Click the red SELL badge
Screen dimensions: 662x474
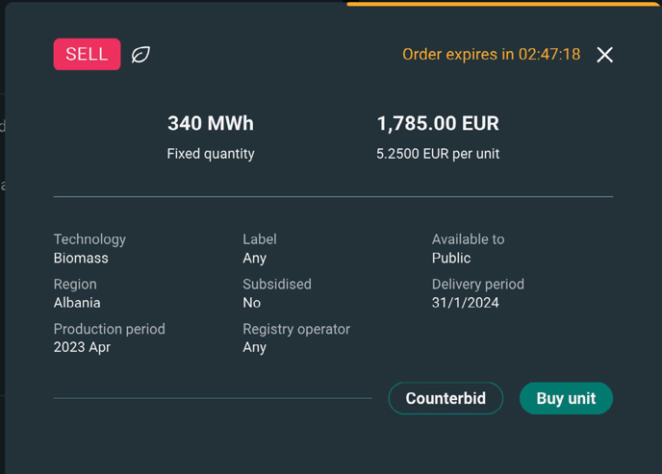pos(87,55)
